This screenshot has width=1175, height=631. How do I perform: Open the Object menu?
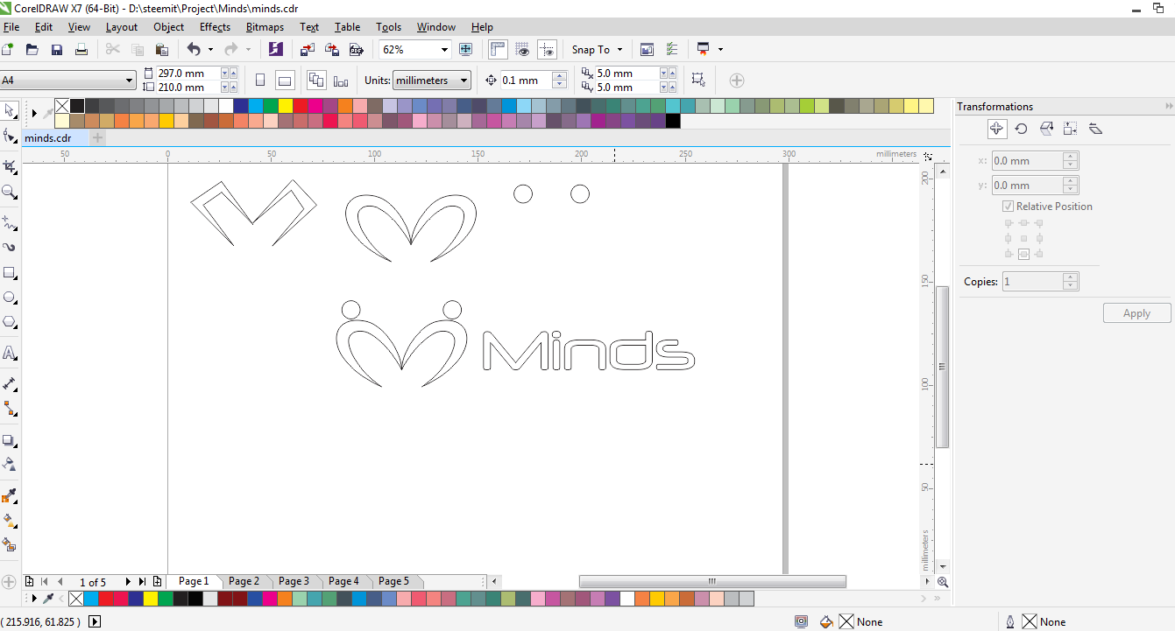pos(168,27)
